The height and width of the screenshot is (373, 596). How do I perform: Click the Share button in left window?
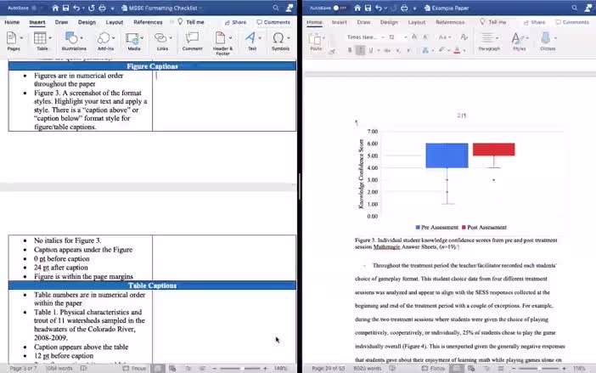pos(239,22)
